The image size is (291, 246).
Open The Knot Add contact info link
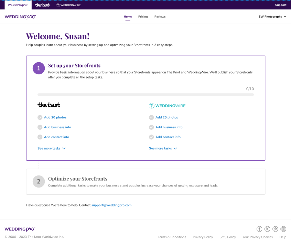pyautogui.click(x=56, y=137)
